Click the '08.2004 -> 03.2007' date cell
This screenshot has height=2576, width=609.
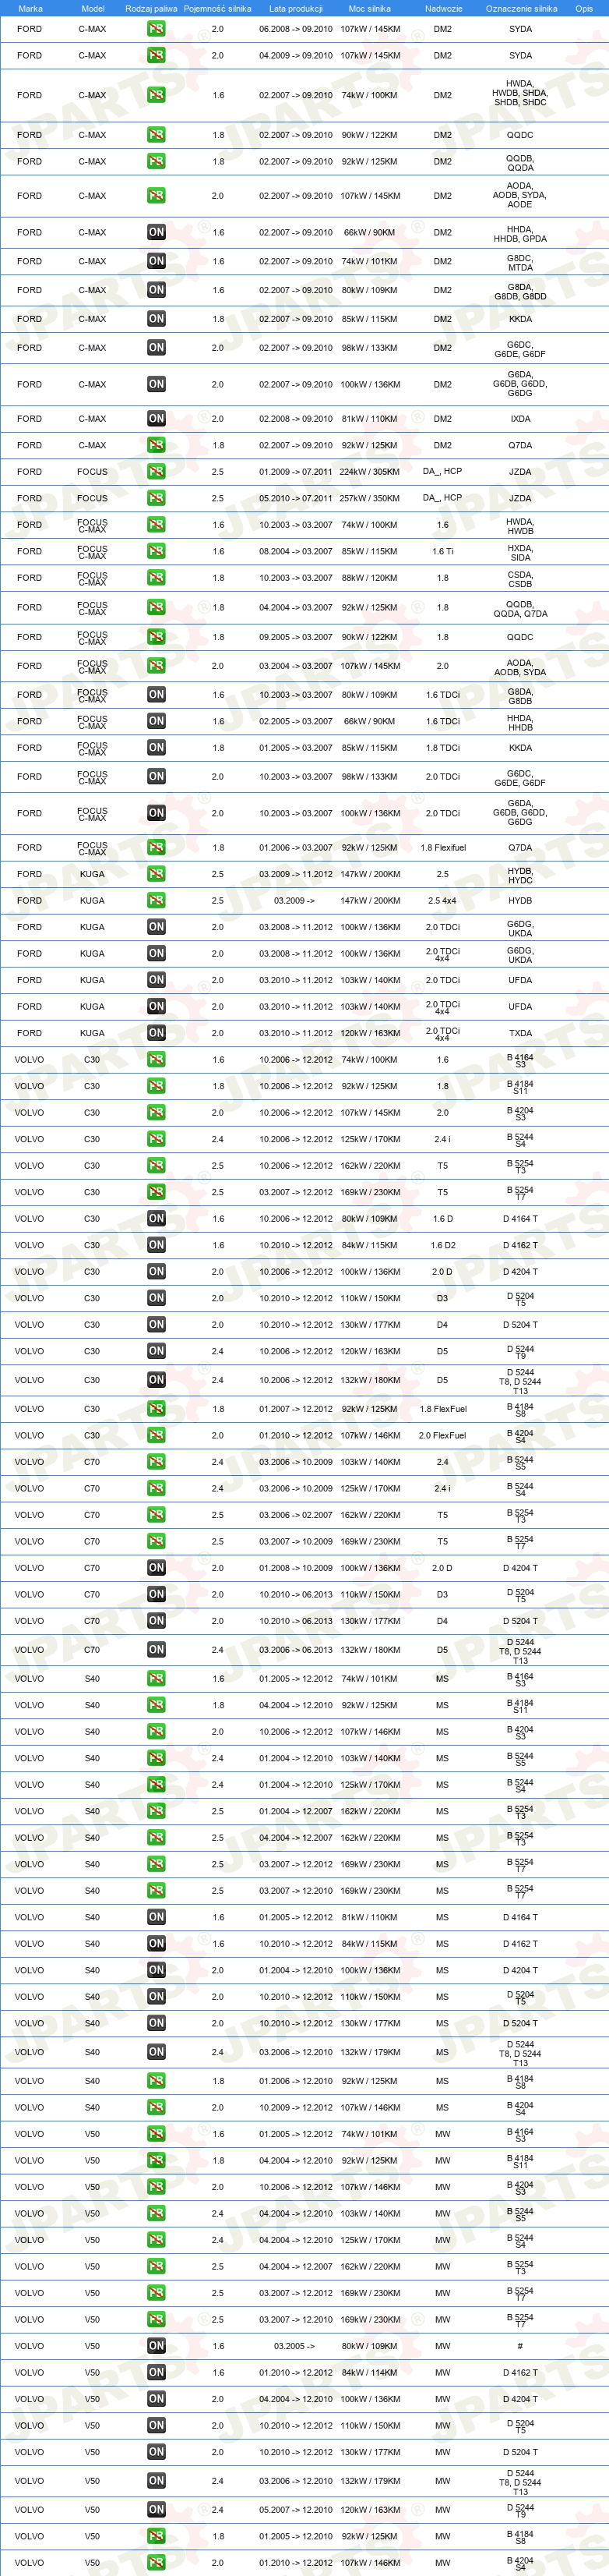pos(295,551)
